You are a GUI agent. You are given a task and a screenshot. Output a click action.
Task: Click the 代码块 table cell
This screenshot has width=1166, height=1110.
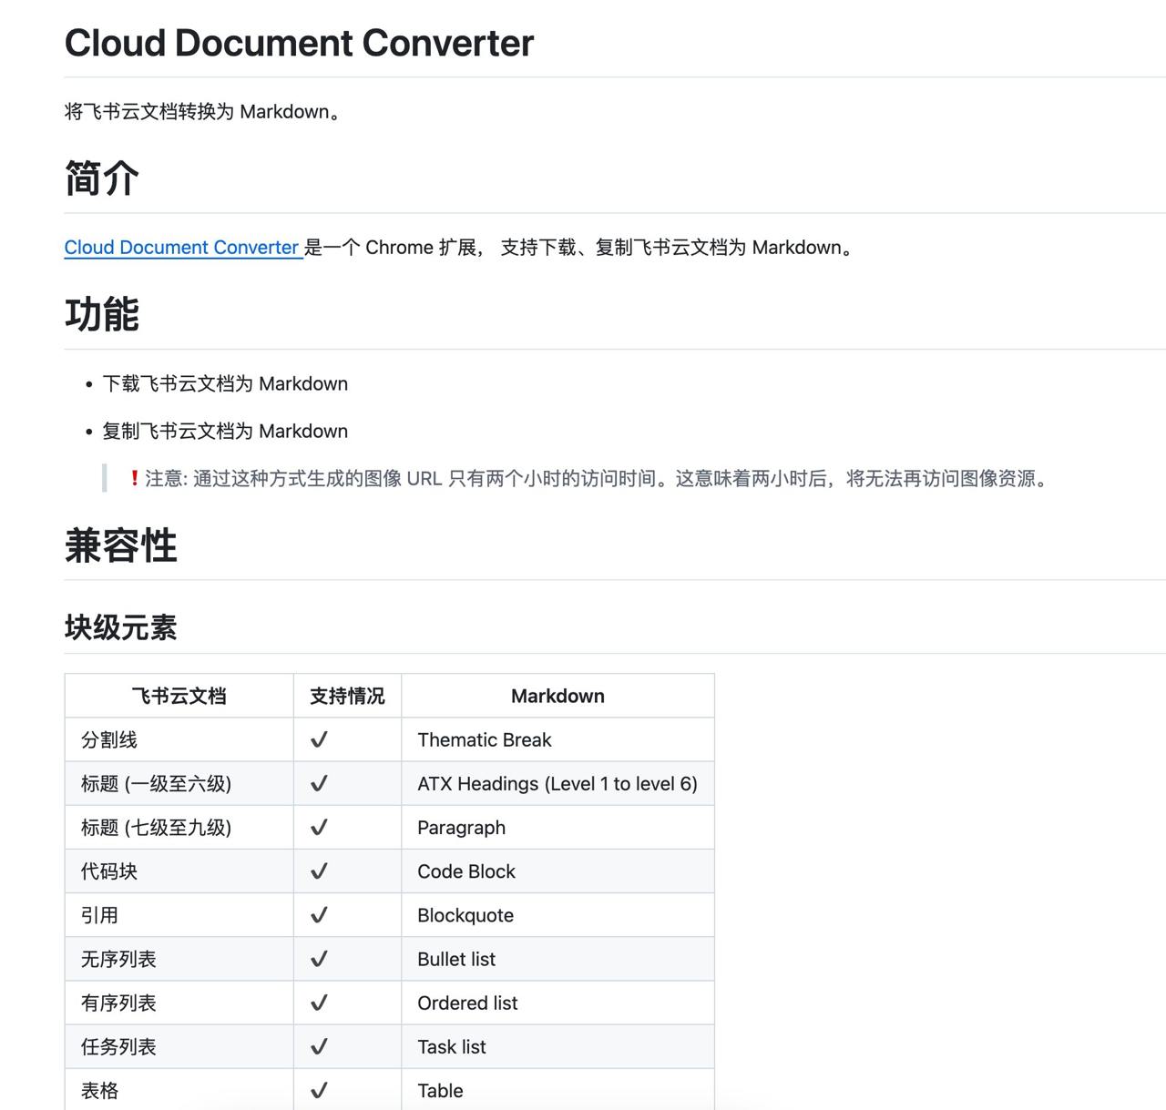pos(179,871)
